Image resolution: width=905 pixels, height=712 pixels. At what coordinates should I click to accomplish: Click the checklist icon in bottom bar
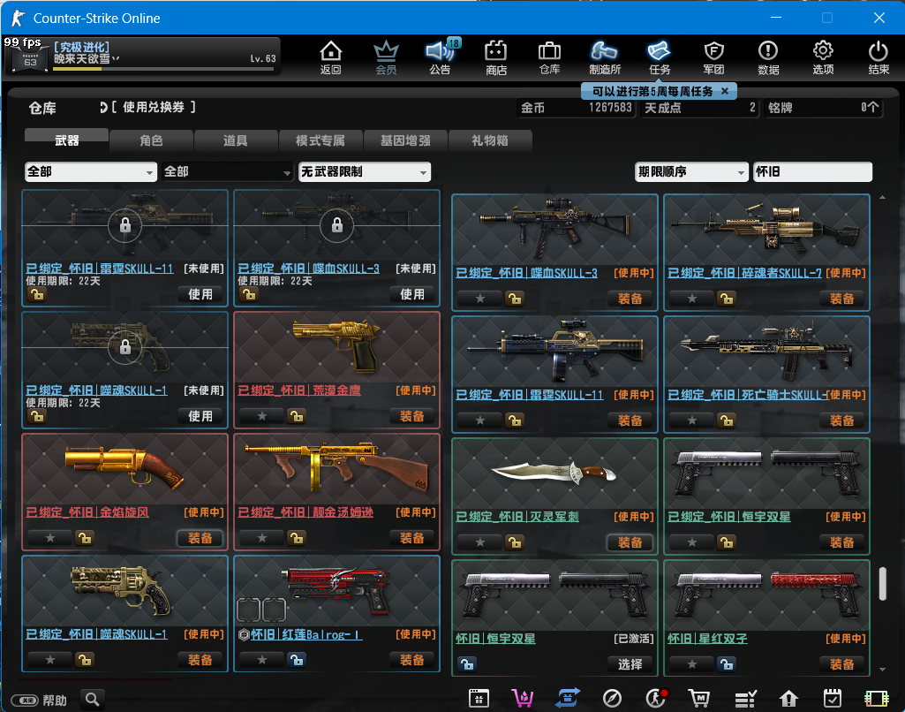pos(745,699)
